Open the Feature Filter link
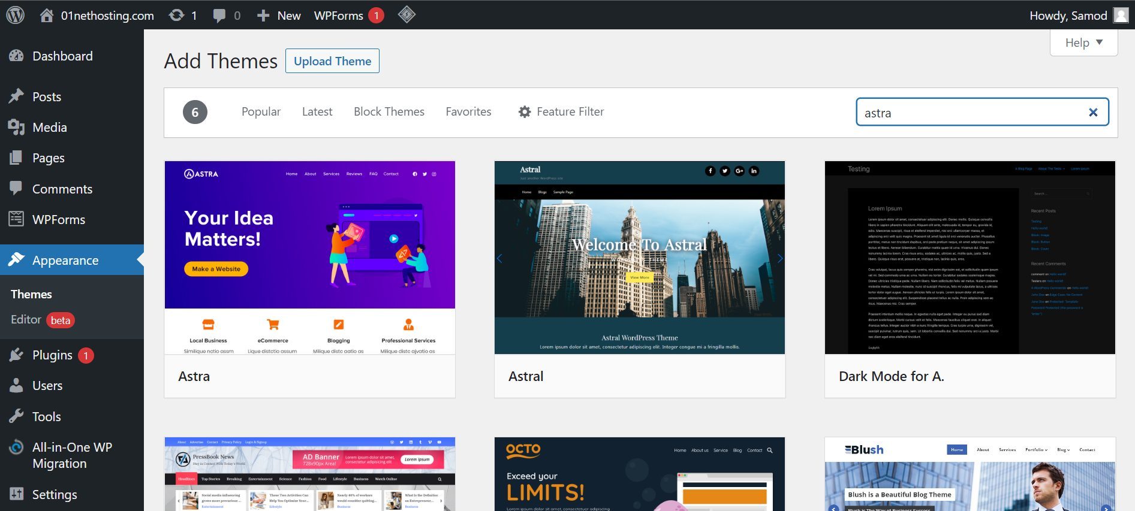The height and width of the screenshot is (511, 1135). [x=561, y=112]
